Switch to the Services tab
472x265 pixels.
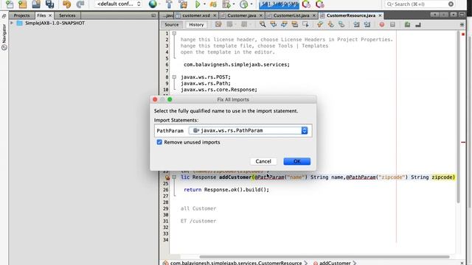[67, 15]
